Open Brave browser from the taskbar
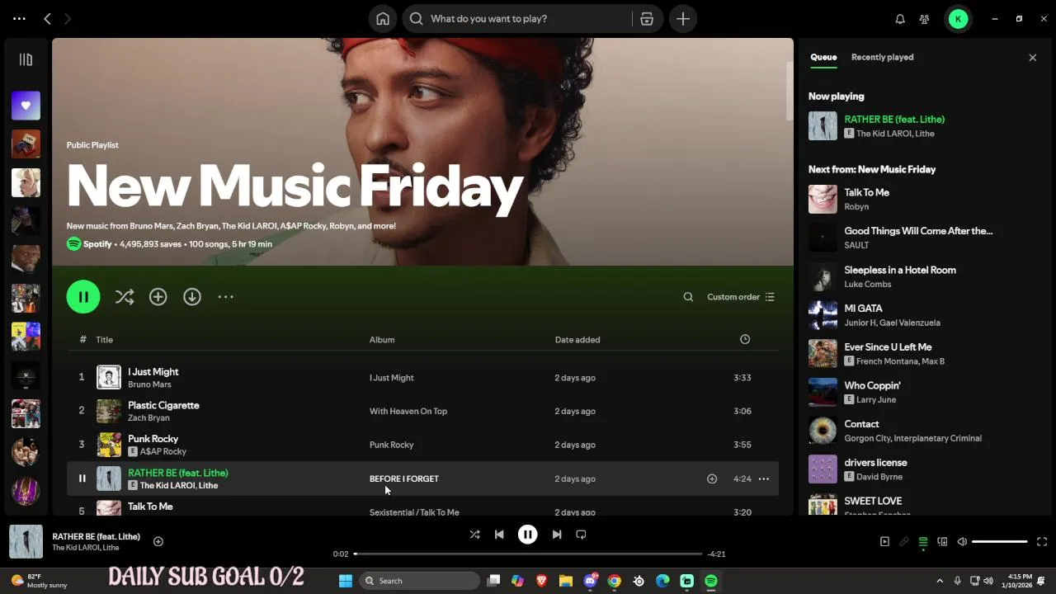1056x594 pixels. click(542, 581)
